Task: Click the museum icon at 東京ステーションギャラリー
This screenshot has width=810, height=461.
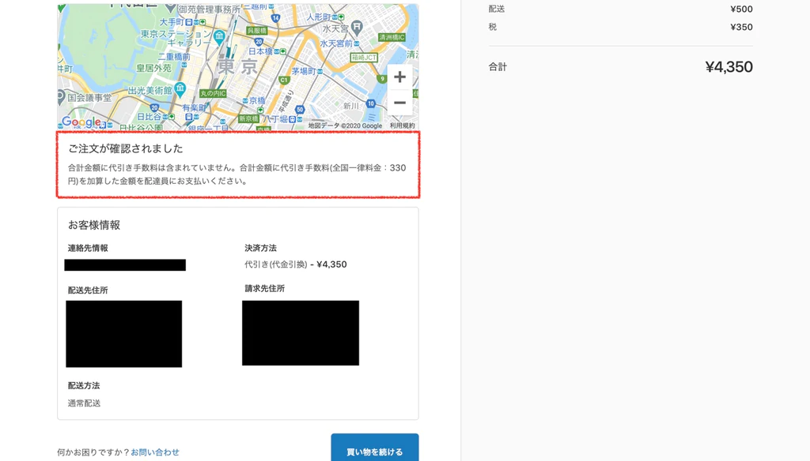Action: (218, 36)
